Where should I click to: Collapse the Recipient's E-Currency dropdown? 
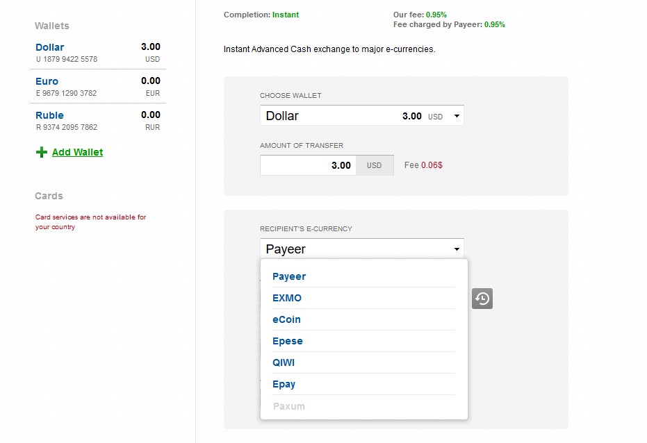[457, 249]
